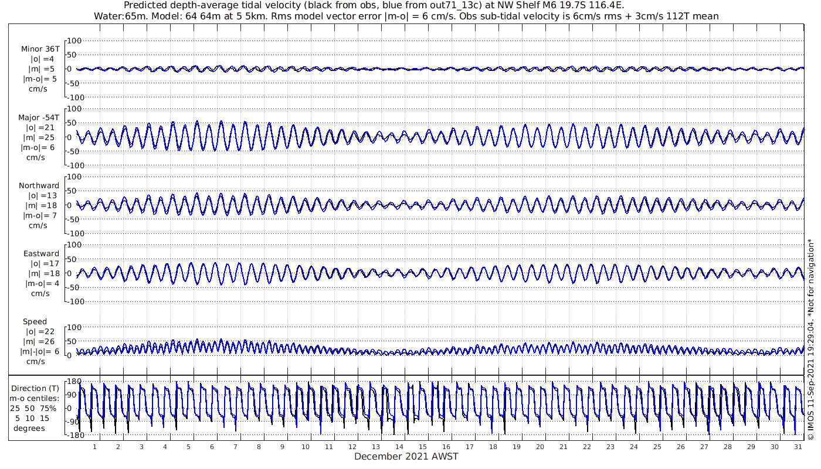
Task: Click the day '10' tick label
Action: (306, 447)
